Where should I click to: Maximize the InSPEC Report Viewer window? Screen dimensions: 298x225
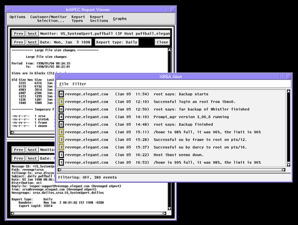coord(173,10)
